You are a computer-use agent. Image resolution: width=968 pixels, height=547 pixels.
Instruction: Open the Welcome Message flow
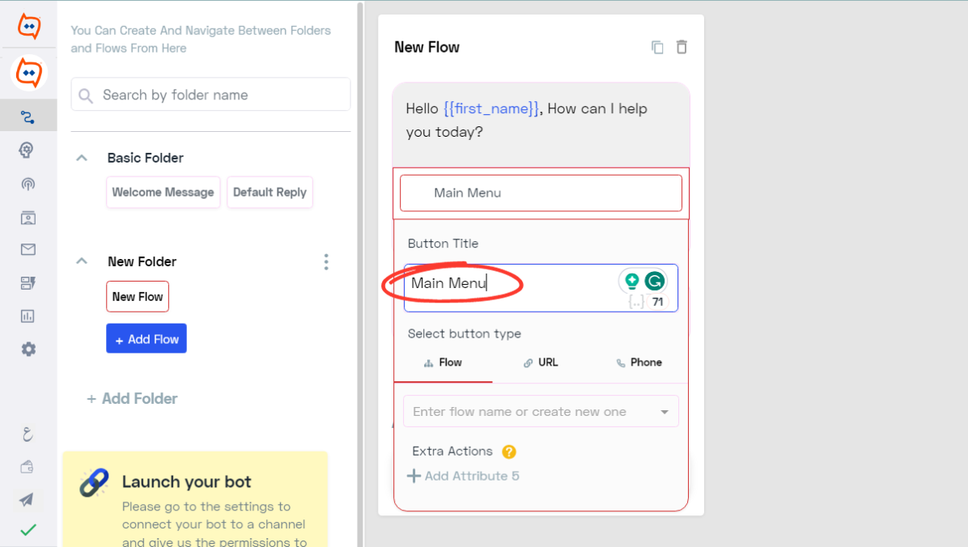[163, 192]
